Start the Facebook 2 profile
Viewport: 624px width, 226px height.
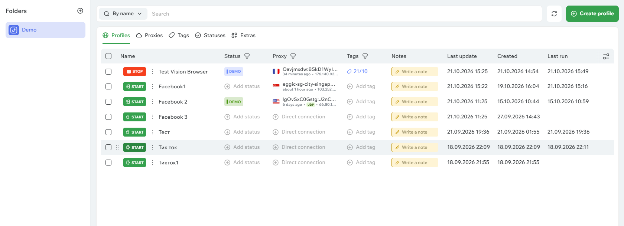click(134, 102)
